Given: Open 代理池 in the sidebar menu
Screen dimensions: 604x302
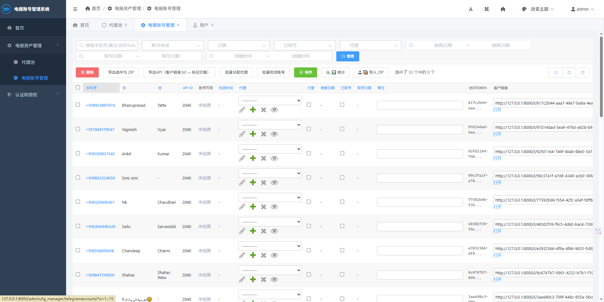Looking at the screenshot, I should (x=28, y=62).
